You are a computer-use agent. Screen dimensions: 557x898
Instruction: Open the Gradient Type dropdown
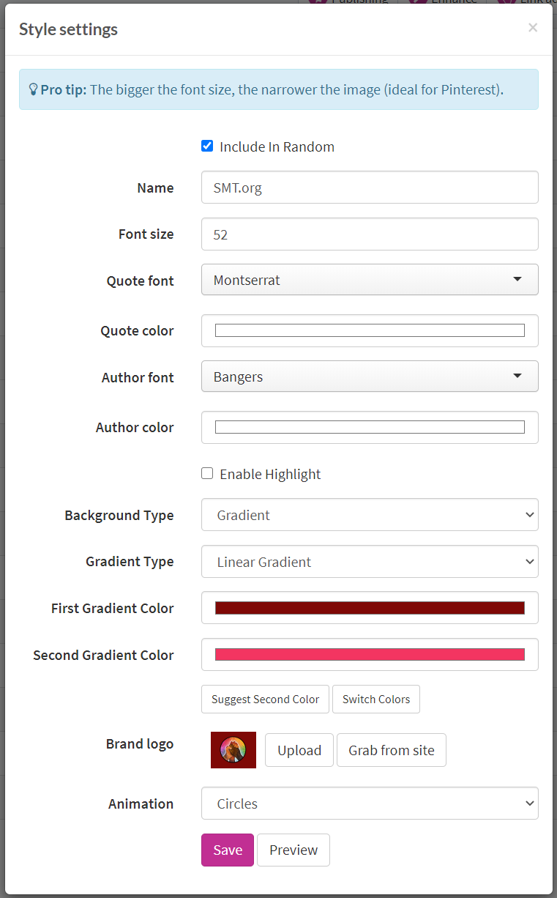pos(370,562)
